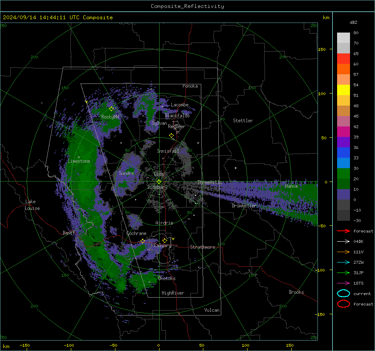Click the Cochrane label
The image size is (375, 351).
tap(136, 233)
